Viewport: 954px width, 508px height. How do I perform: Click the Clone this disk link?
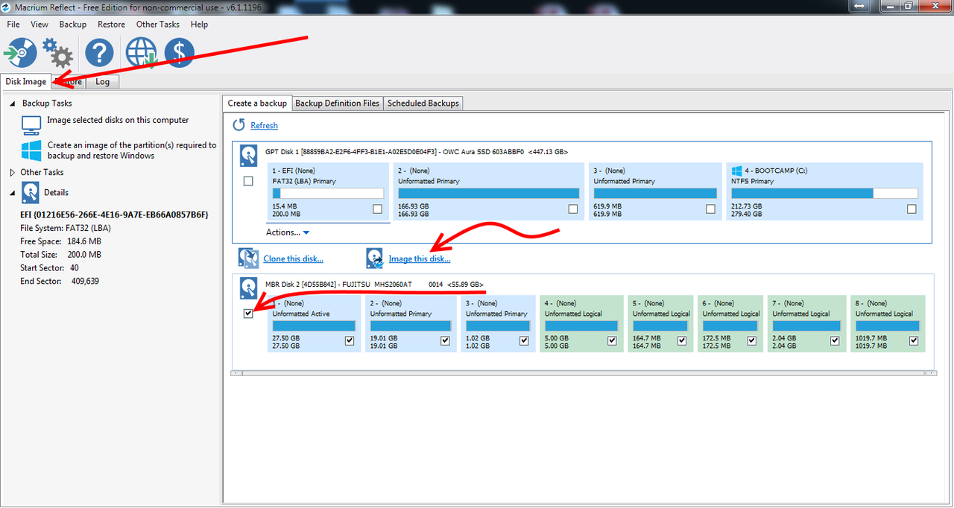click(293, 258)
